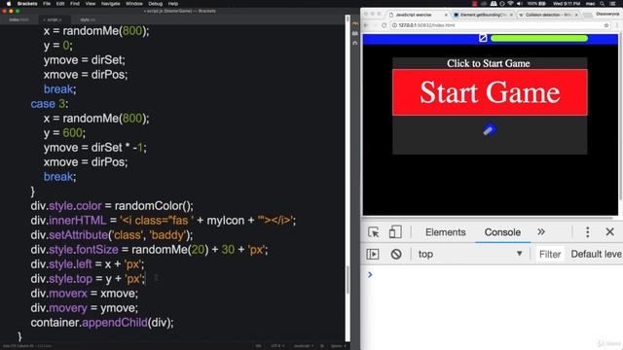Open the Extension Manager icon in Brackets sidebar
This screenshot has width=623, height=350.
(355, 34)
